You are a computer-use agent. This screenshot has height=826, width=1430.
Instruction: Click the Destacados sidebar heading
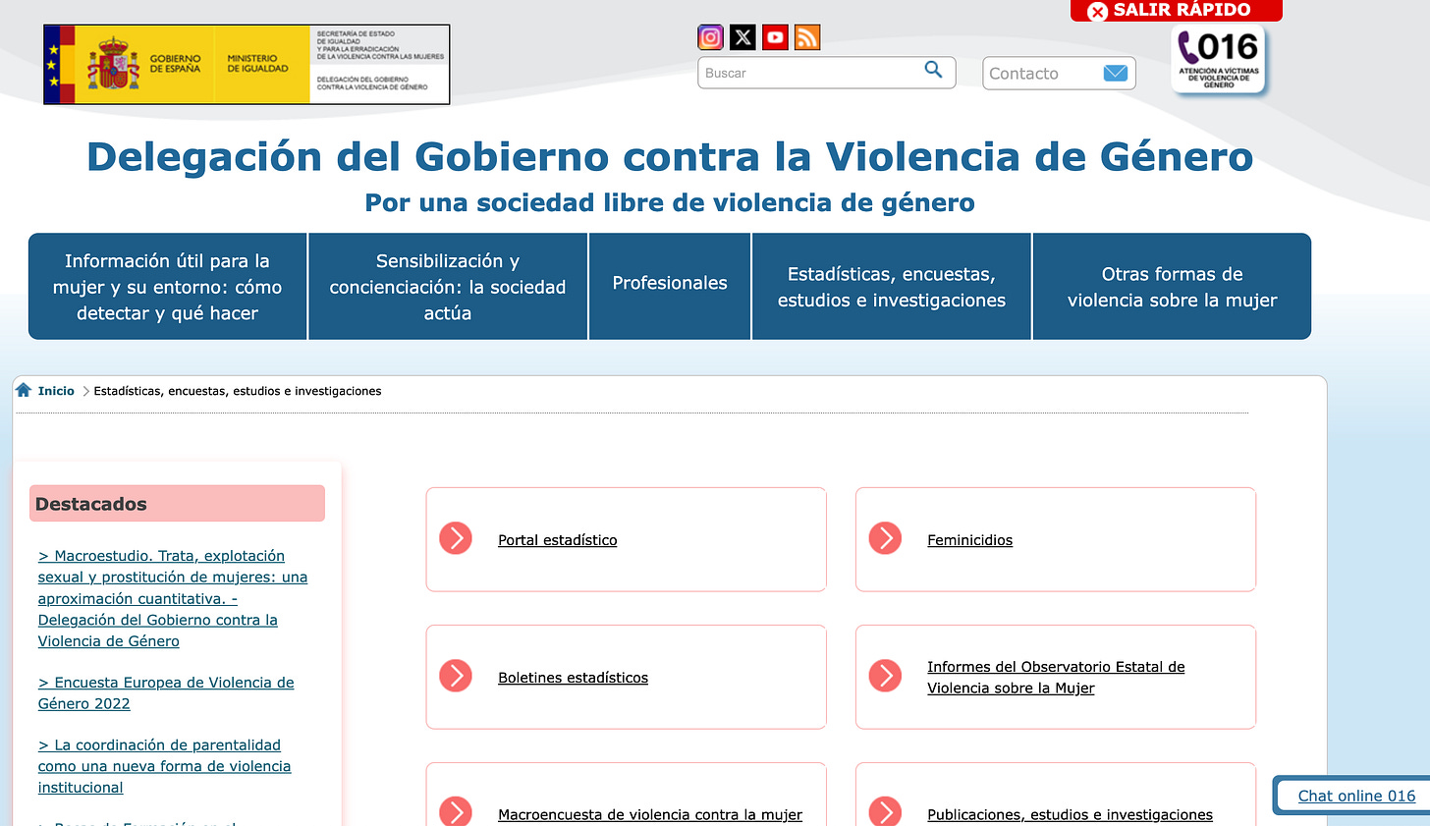point(177,504)
